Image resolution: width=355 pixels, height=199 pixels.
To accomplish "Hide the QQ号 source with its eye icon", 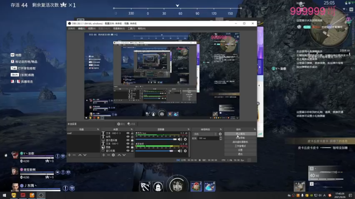I will point(128,137).
